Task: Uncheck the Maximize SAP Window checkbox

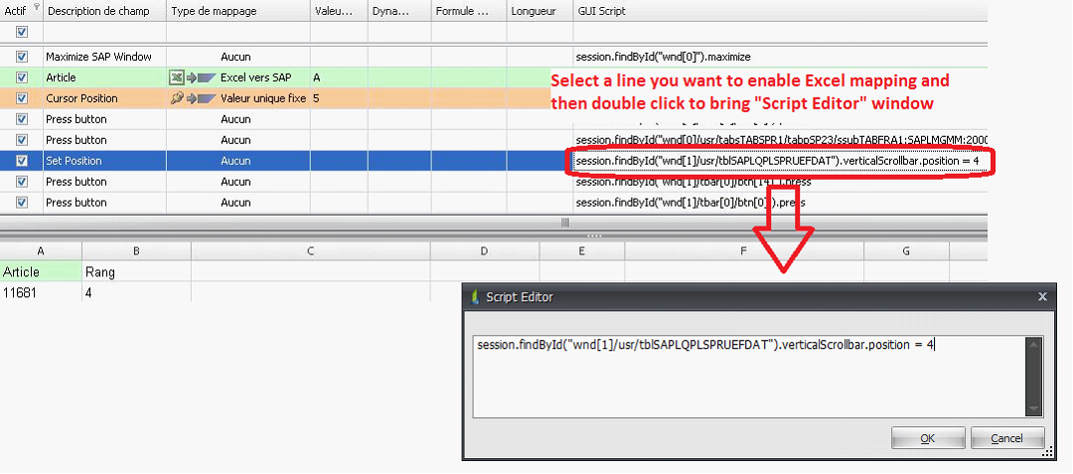Action: [x=22, y=58]
